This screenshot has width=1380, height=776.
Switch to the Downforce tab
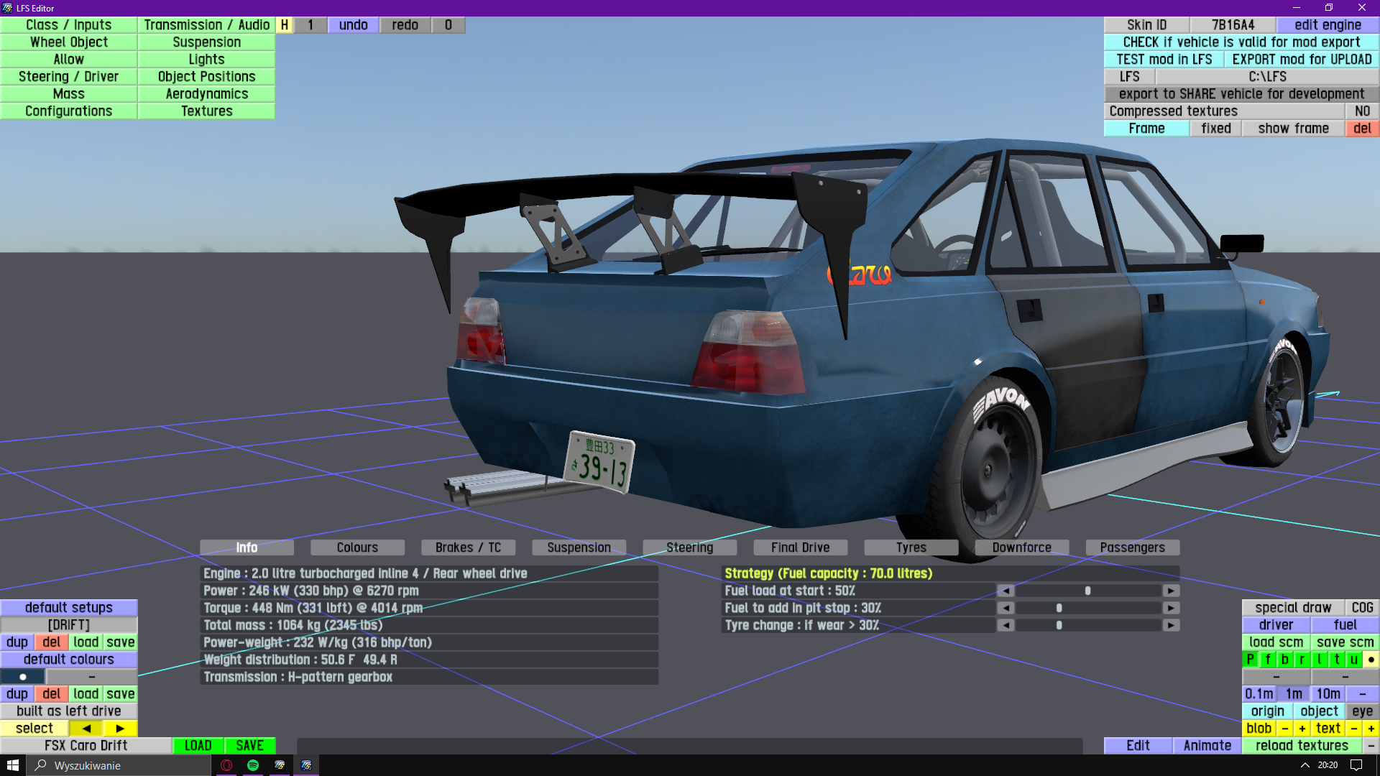(1021, 548)
